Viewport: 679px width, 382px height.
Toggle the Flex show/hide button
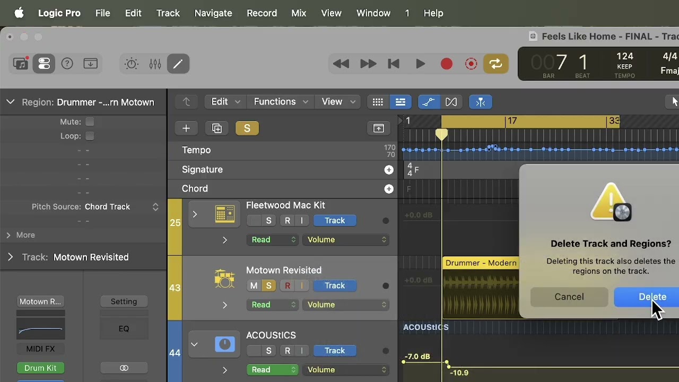pyautogui.click(x=451, y=102)
